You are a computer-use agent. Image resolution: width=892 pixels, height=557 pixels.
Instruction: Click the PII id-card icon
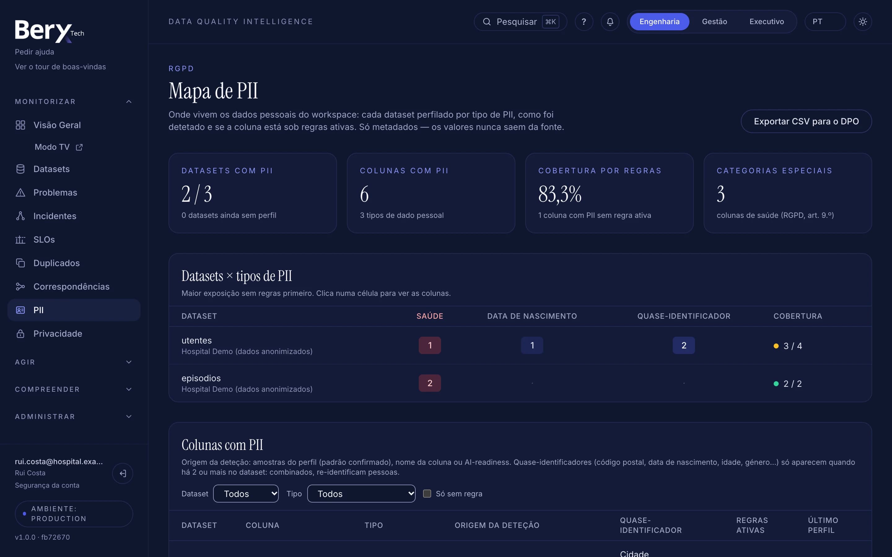tap(20, 310)
